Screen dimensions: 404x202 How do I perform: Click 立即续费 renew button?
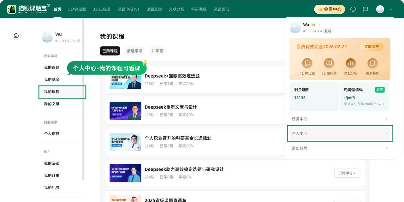[371, 47]
